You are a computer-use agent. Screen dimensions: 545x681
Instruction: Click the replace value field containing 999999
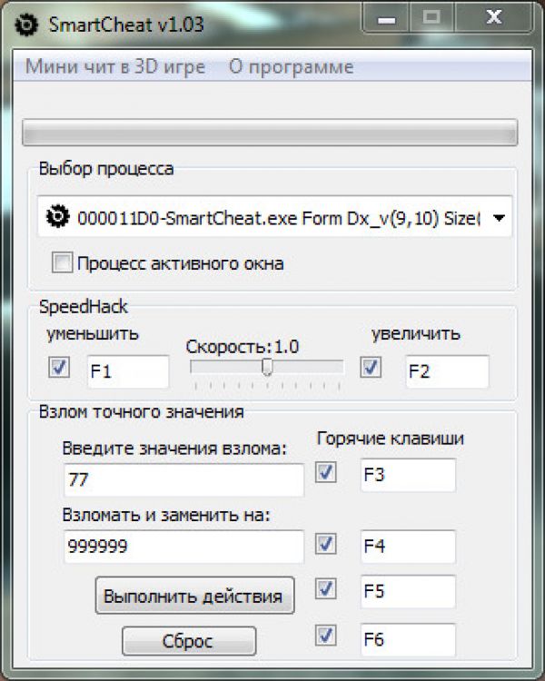coord(183,547)
